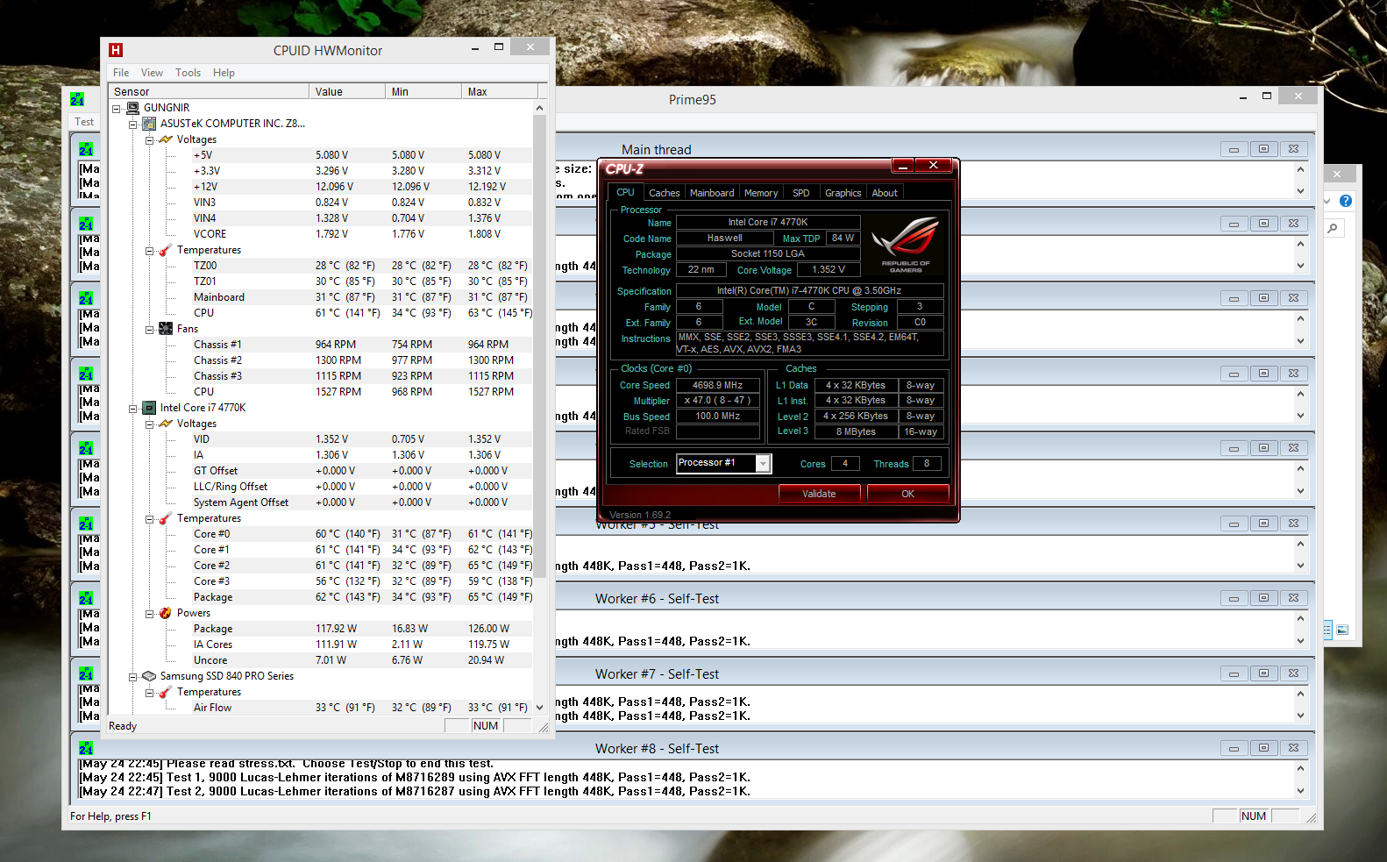
Task: Collapse the Fans group
Action: [x=149, y=330]
